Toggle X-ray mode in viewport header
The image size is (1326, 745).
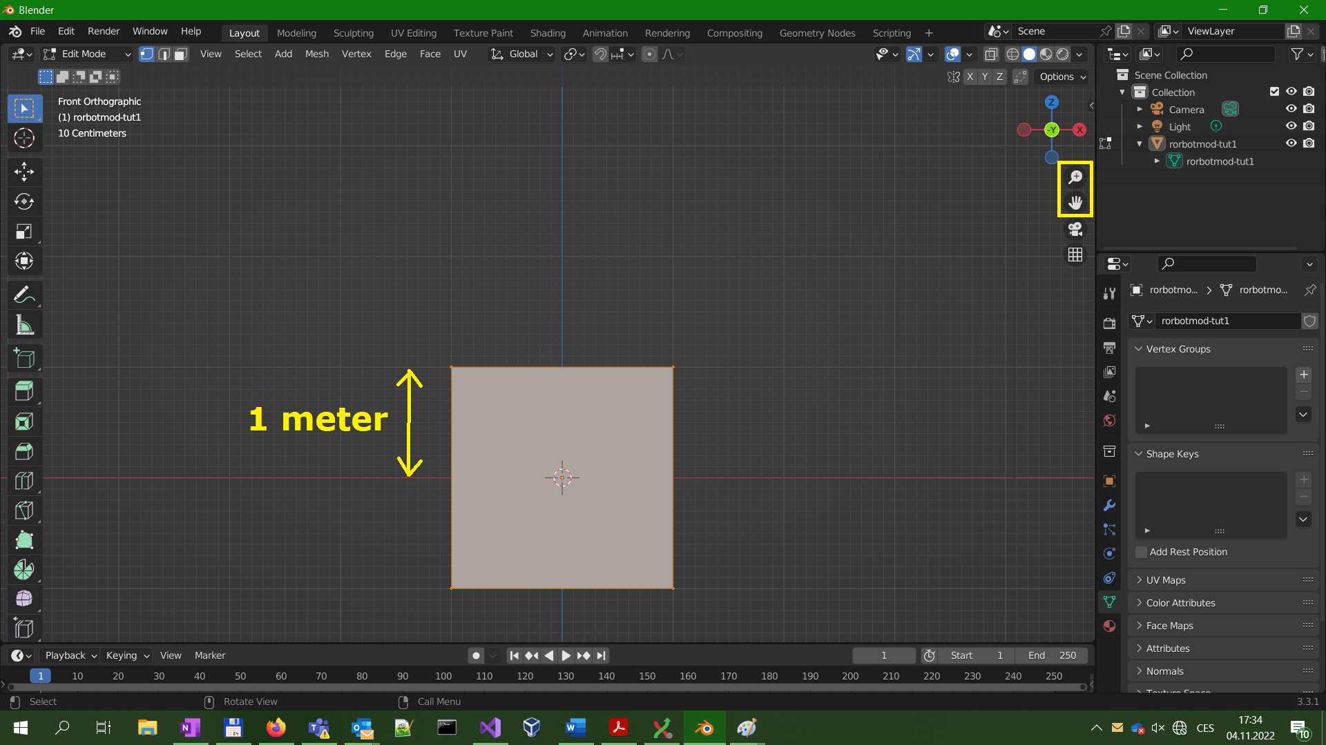[991, 54]
